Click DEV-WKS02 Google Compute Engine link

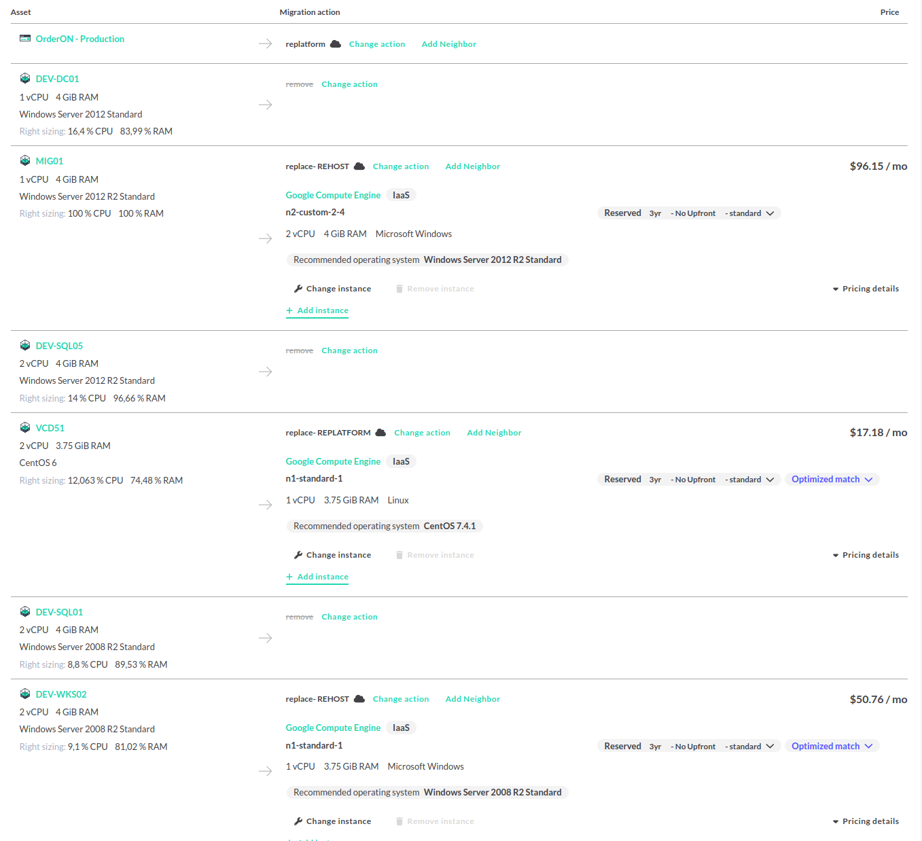[x=333, y=728]
